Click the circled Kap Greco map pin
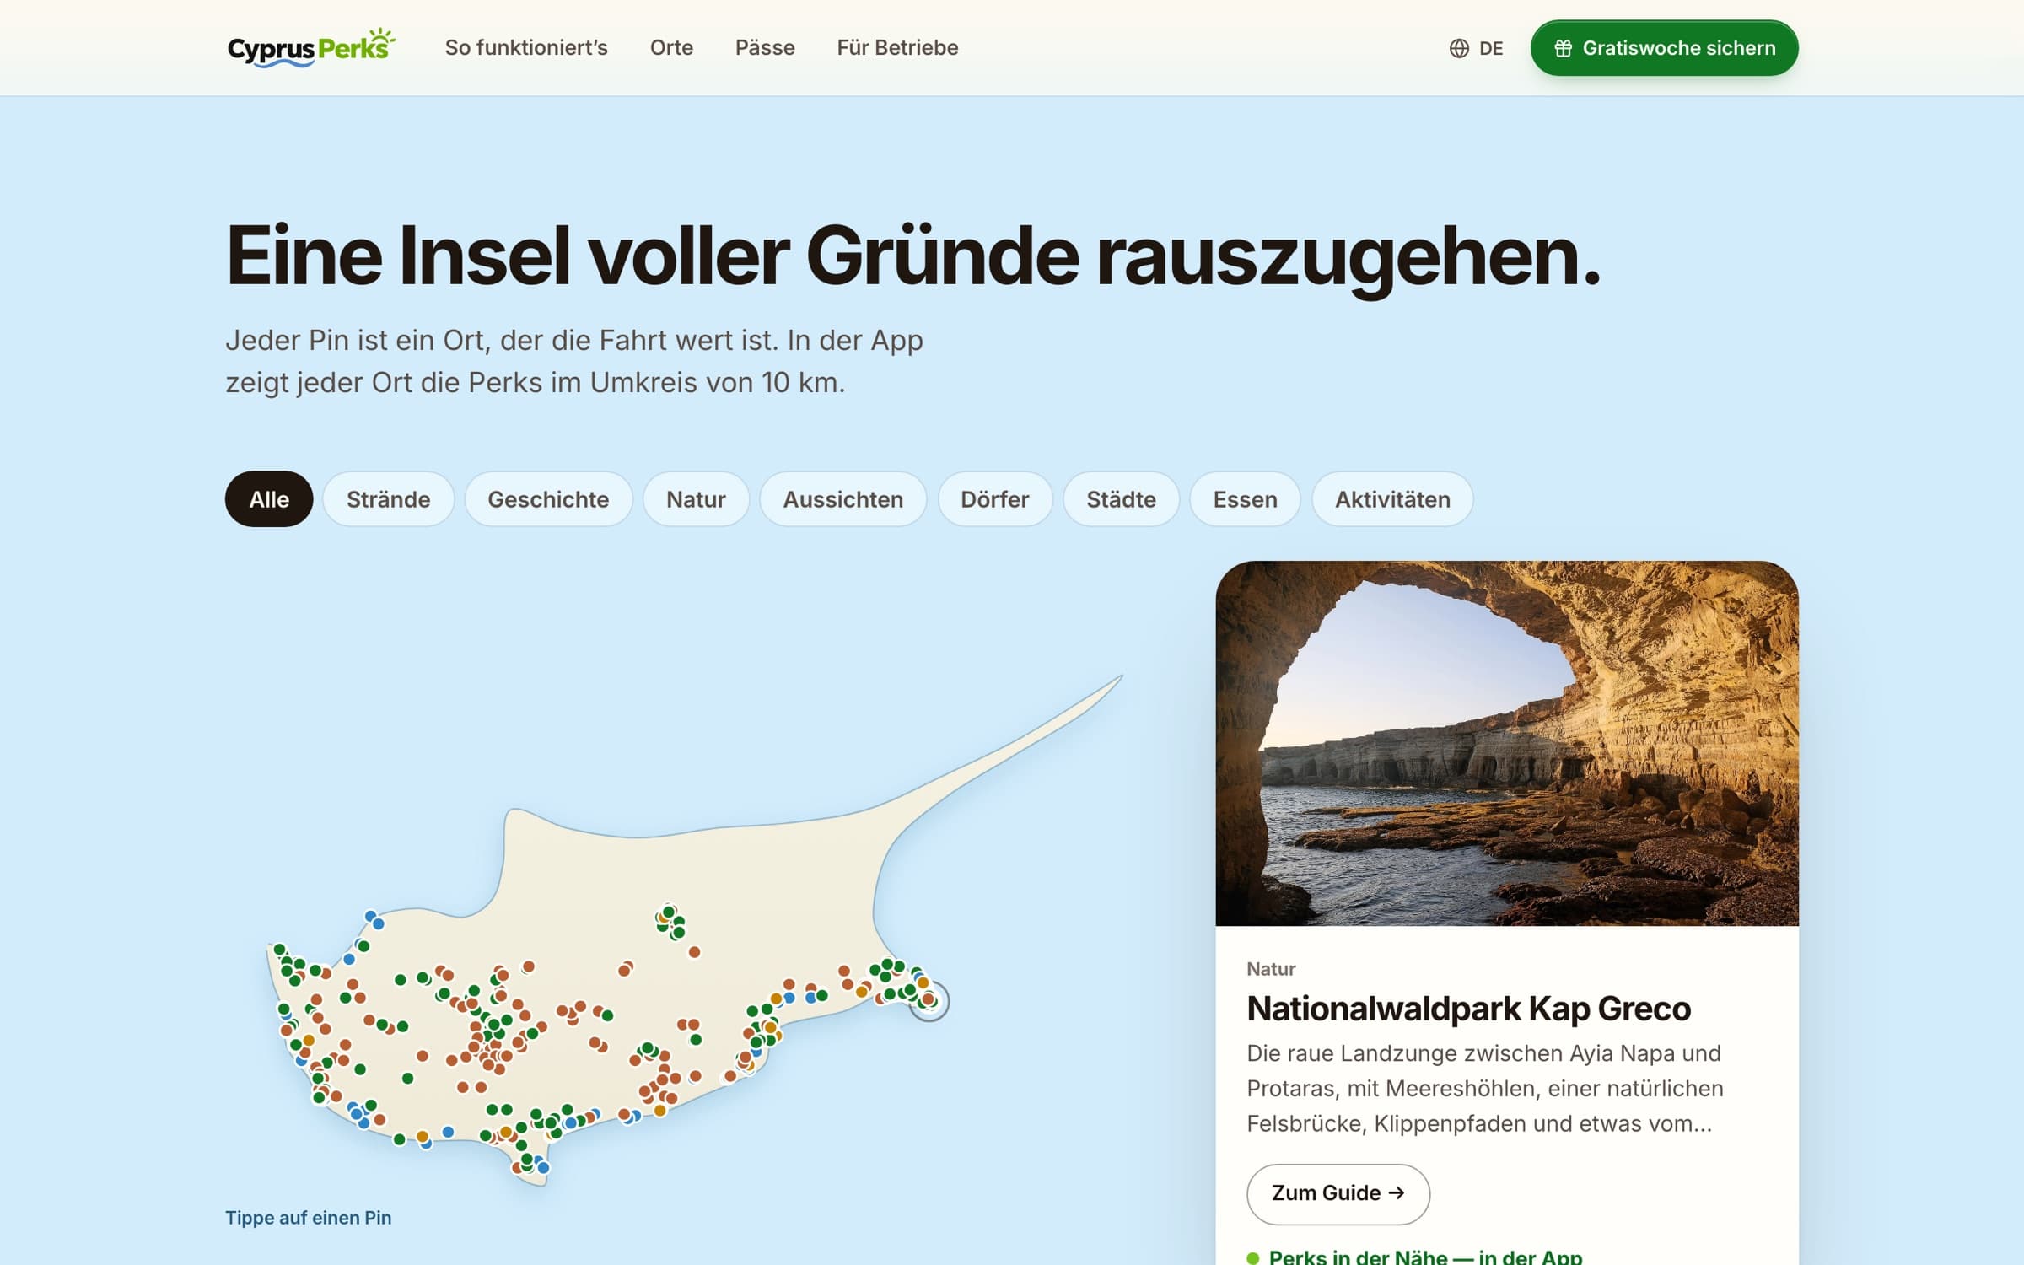2024x1265 pixels. [x=929, y=1001]
